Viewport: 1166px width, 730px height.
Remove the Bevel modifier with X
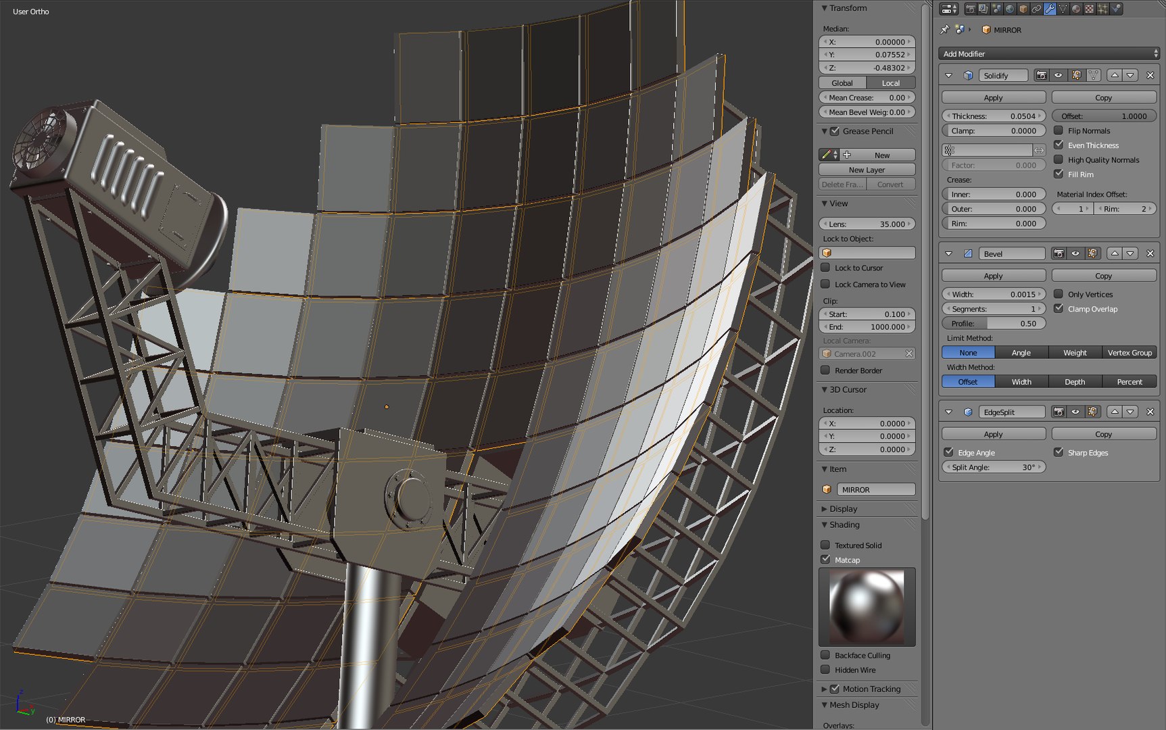[1150, 253]
